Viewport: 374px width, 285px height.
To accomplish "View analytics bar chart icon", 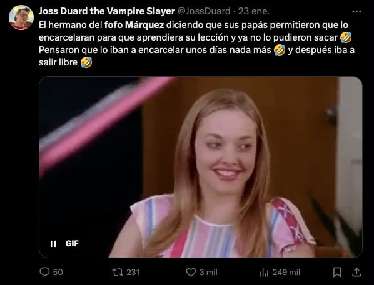I will [x=264, y=272].
